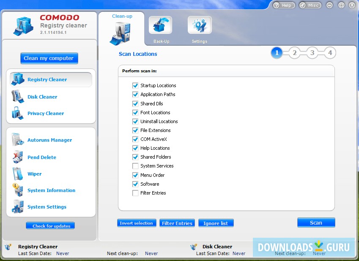Viewport: 359px width, 261px height.
Task: Click the Clean-up tab label
Action: point(122,16)
